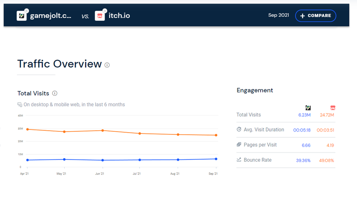This screenshot has width=357, height=201.
Task: Click the Jul '21 x-axis label
Action: 136,174
